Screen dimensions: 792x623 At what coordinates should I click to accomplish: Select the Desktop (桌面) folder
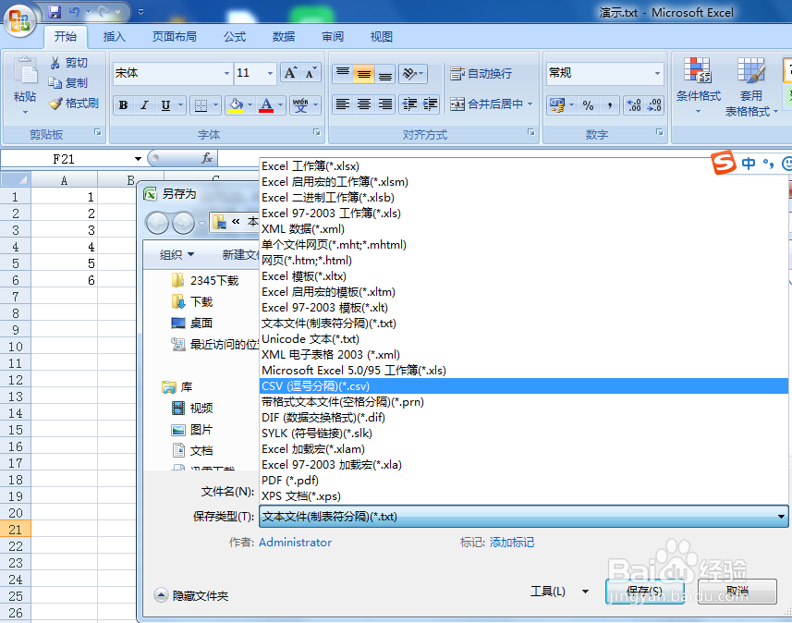coord(192,323)
